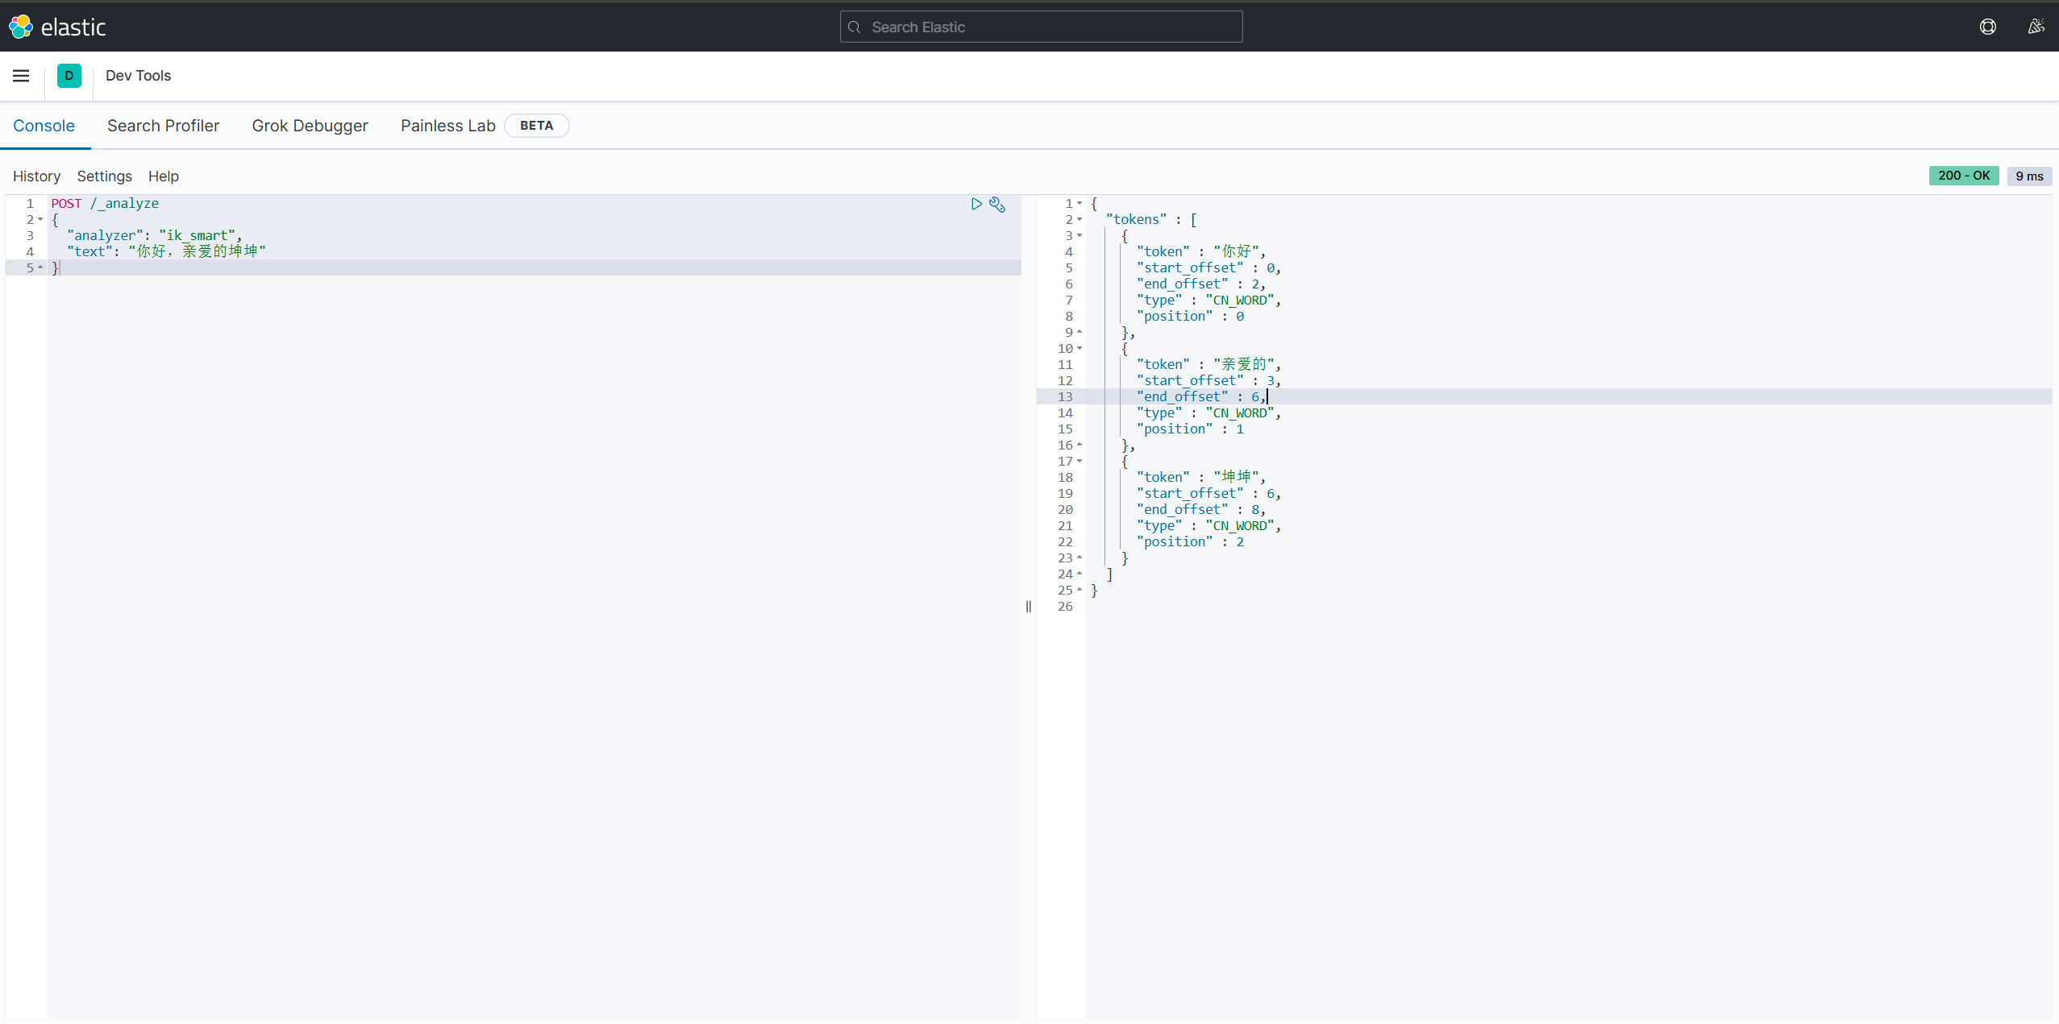Fold the tokens array at line 2

pos(1079,219)
